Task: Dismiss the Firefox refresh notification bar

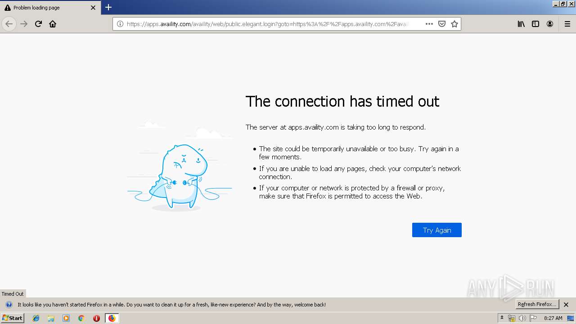Action: click(566, 305)
